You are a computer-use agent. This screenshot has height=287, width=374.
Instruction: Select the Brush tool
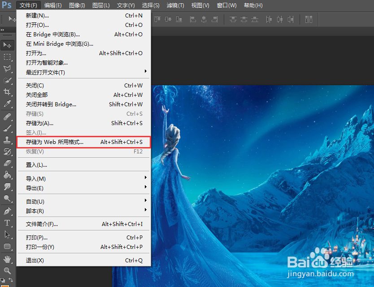point(7,128)
